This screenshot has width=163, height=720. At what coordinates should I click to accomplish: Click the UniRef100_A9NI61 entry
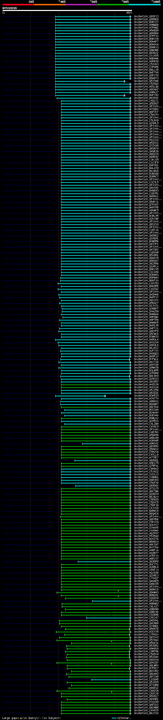click(146, 444)
